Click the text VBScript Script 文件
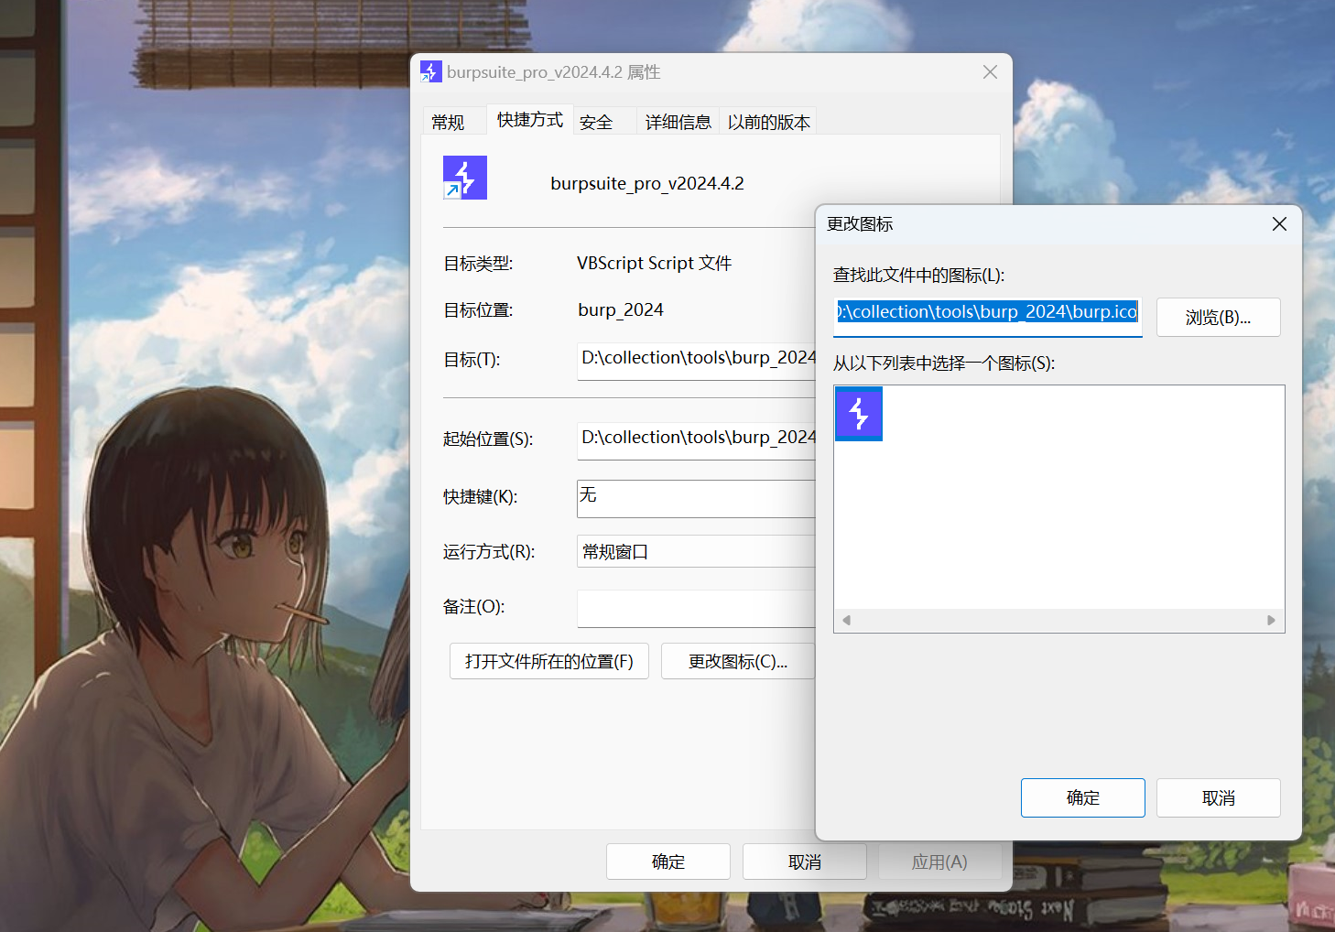Screen dimensions: 1335x932 (x=655, y=264)
